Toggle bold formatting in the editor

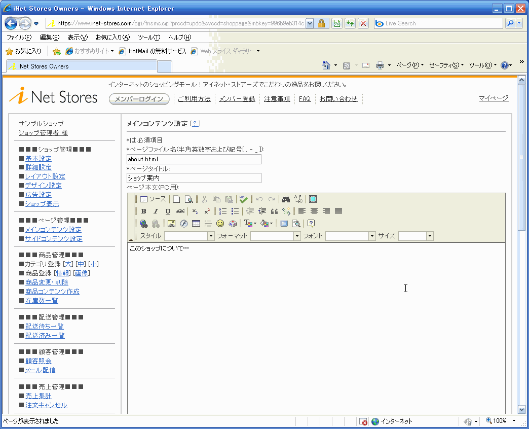point(143,211)
